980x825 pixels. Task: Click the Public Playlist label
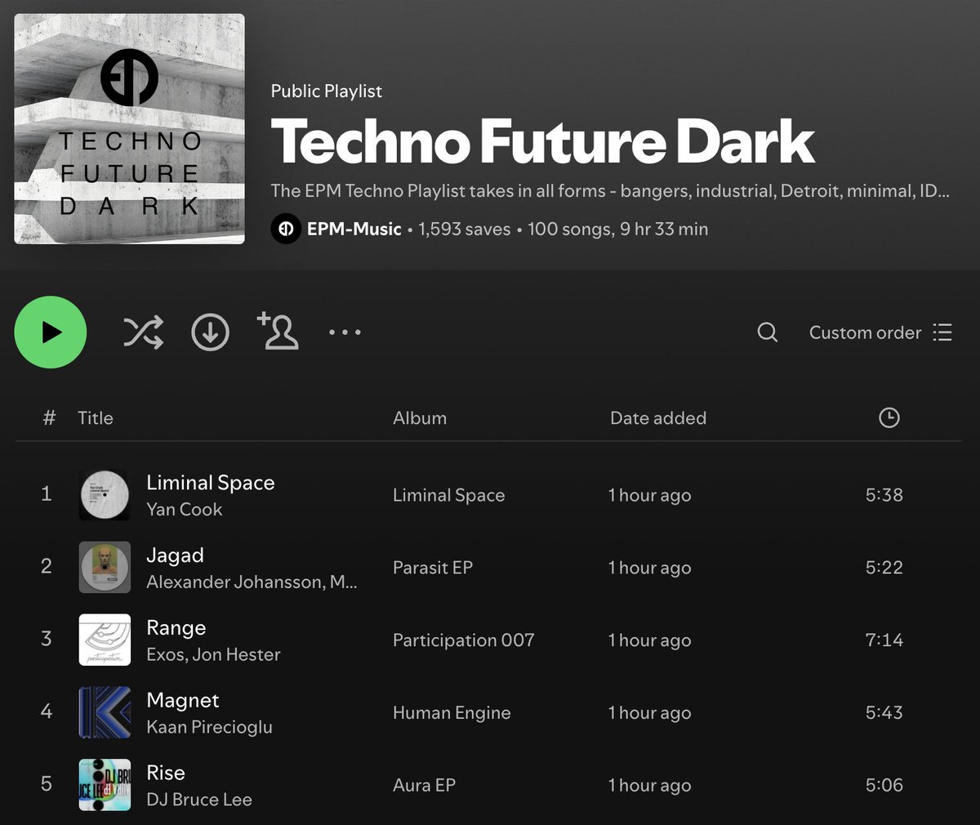pos(327,91)
